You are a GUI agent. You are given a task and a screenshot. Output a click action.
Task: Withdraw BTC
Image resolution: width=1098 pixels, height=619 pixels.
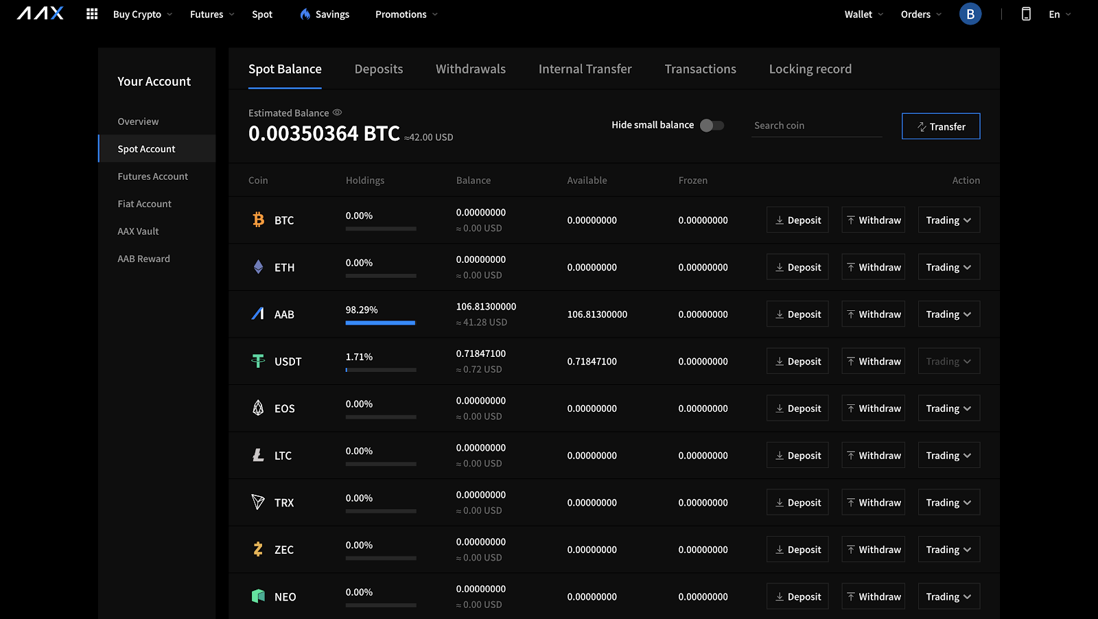coord(874,220)
